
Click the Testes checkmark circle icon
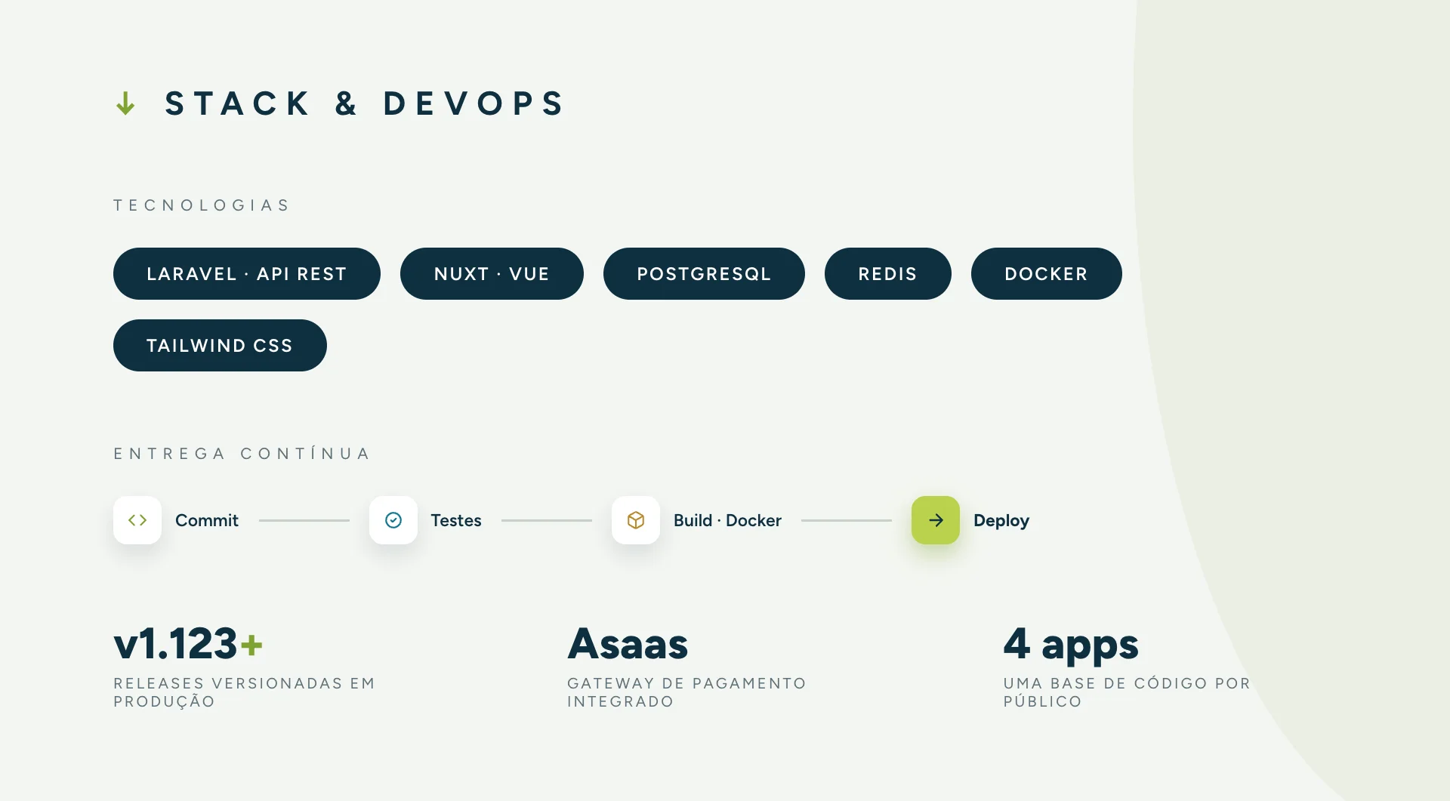pos(393,520)
